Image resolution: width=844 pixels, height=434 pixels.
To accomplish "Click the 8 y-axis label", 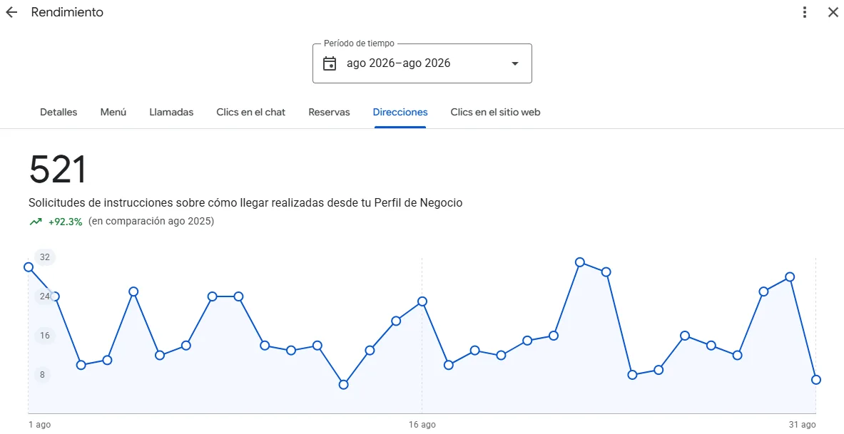I will 43,375.
